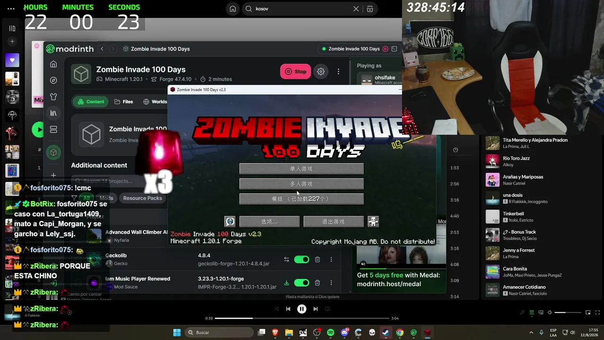
Task: Open Iam Music Player Renewed options
Action: pos(331,283)
